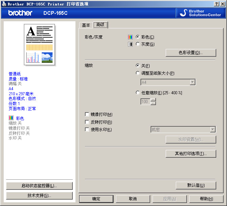Screen dimensions: 227x206
Task: Click the brother logo in header
Action: tap(20, 13)
